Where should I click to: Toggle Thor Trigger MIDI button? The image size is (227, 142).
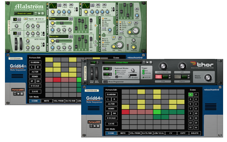coord(143,71)
